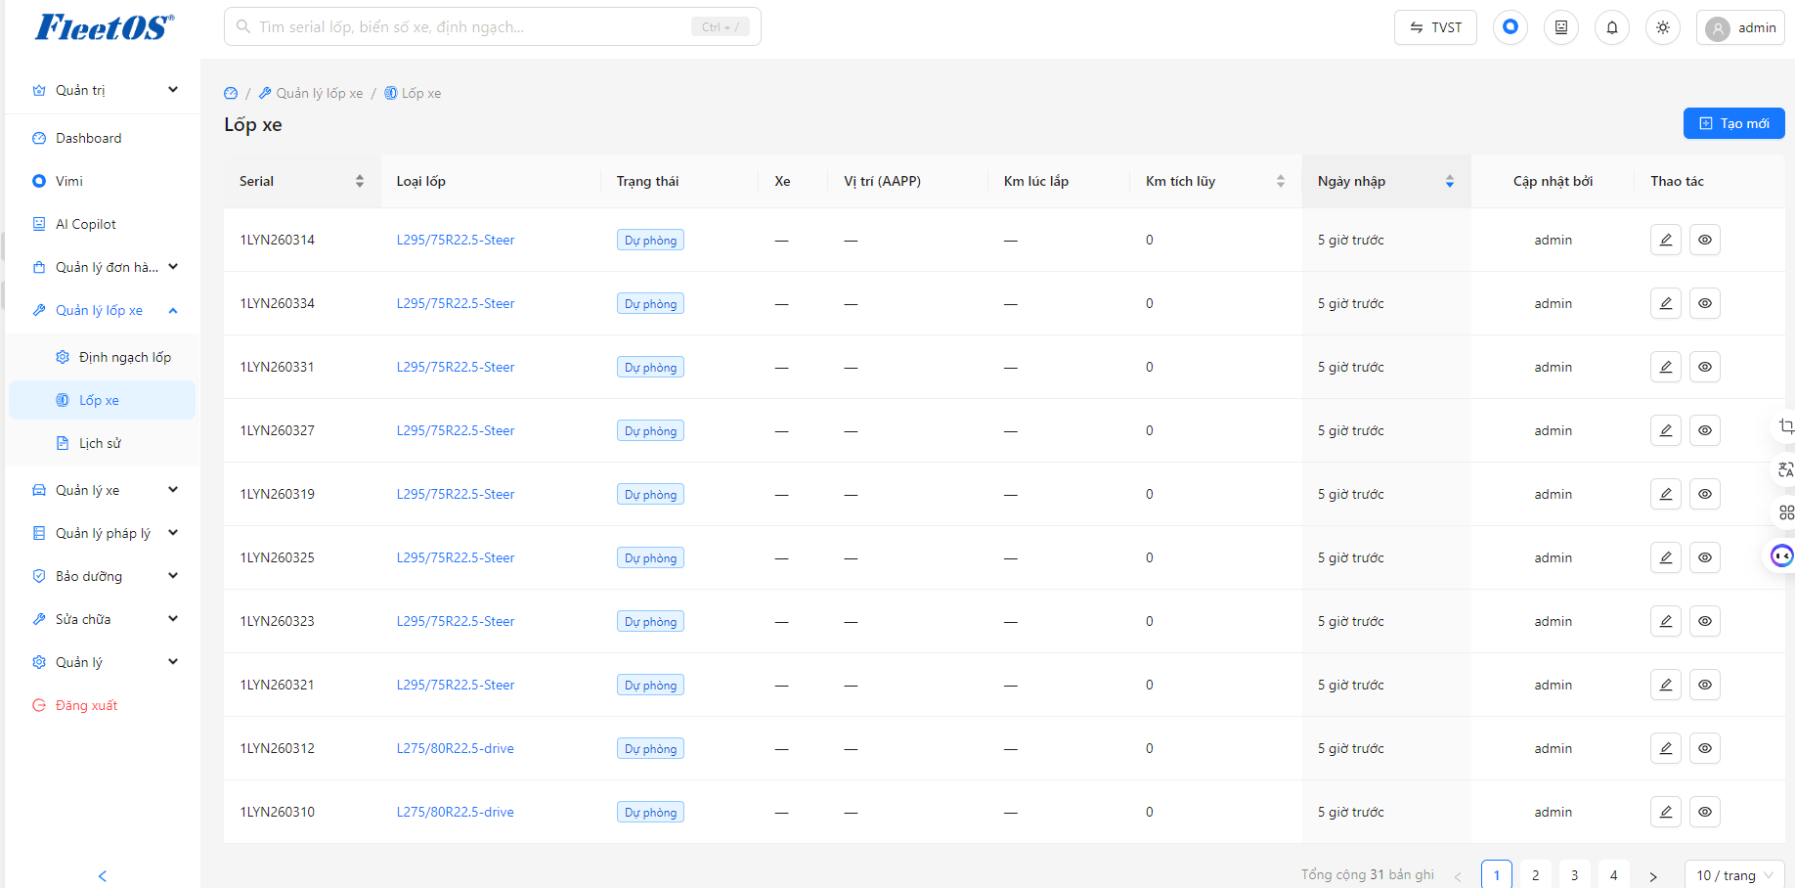This screenshot has height=888, width=1795.
Task: Open the document icon in top bar
Action: point(1561,27)
